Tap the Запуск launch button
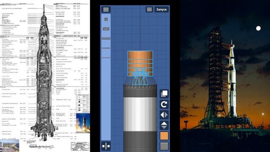 coord(162,9)
